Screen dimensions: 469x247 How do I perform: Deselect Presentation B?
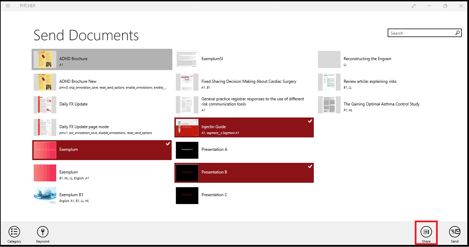(244, 172)
